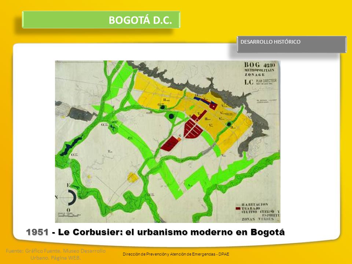Image resolution: width=352 pixels, height=264 pixels.
Task: Click the compass rose on the map
Action: pyautogui.click(x=68, y=198)
